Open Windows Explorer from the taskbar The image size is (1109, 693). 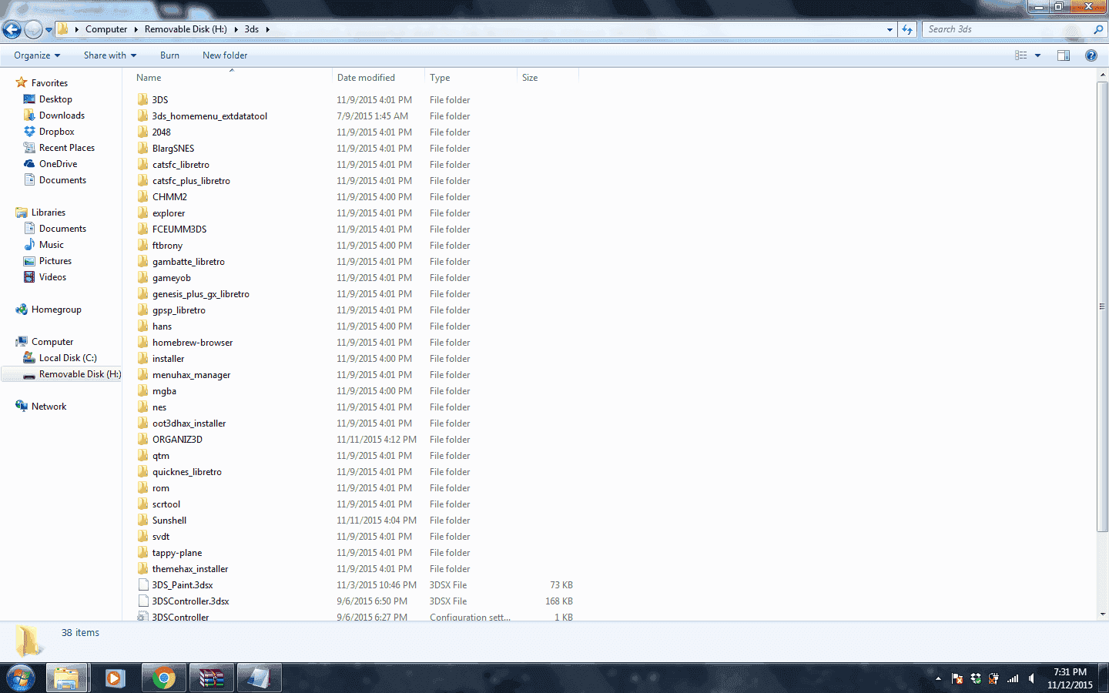[67, 678]
